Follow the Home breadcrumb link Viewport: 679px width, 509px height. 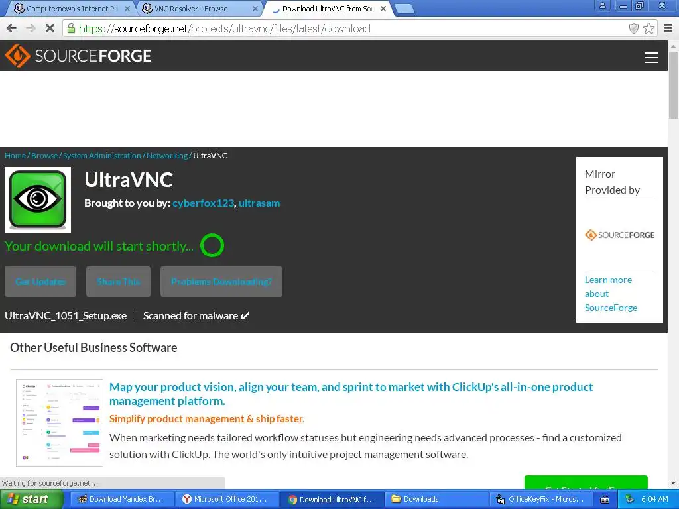pos(15,156)
